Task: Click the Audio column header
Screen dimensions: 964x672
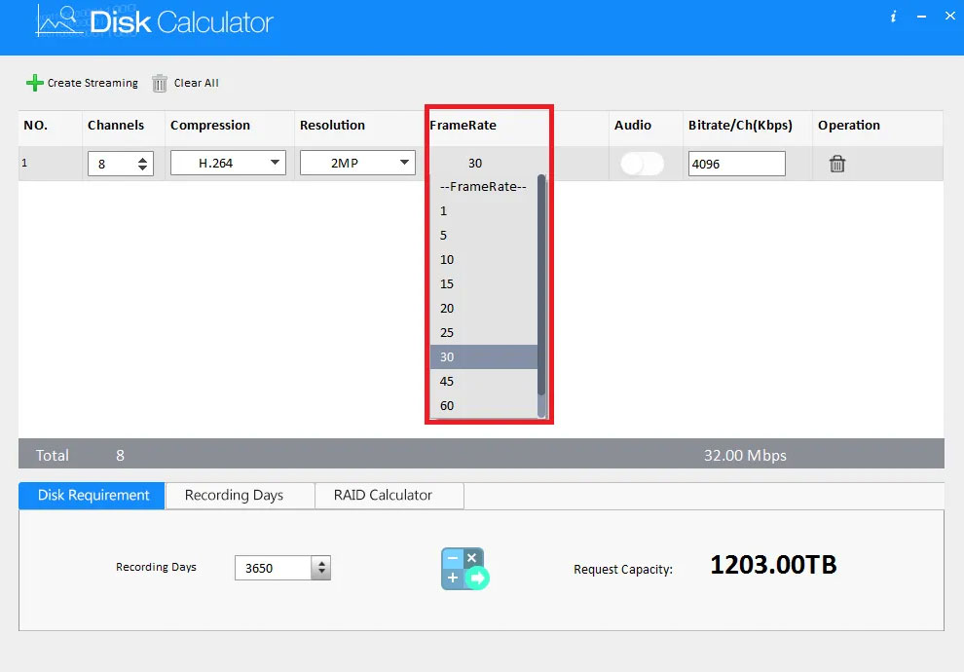Action: pos(633,125)
